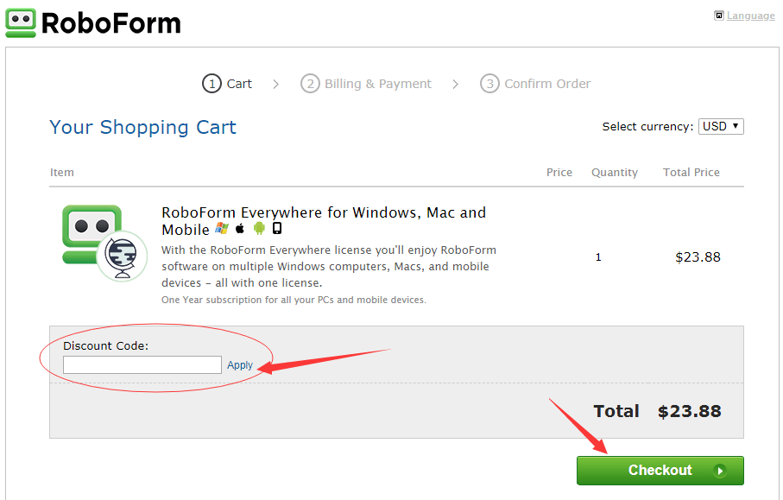Expand the currency selector arrow
783x500 pixels.
[733, 126]
